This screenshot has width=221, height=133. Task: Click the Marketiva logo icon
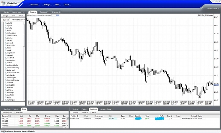[x=4, y=4]
